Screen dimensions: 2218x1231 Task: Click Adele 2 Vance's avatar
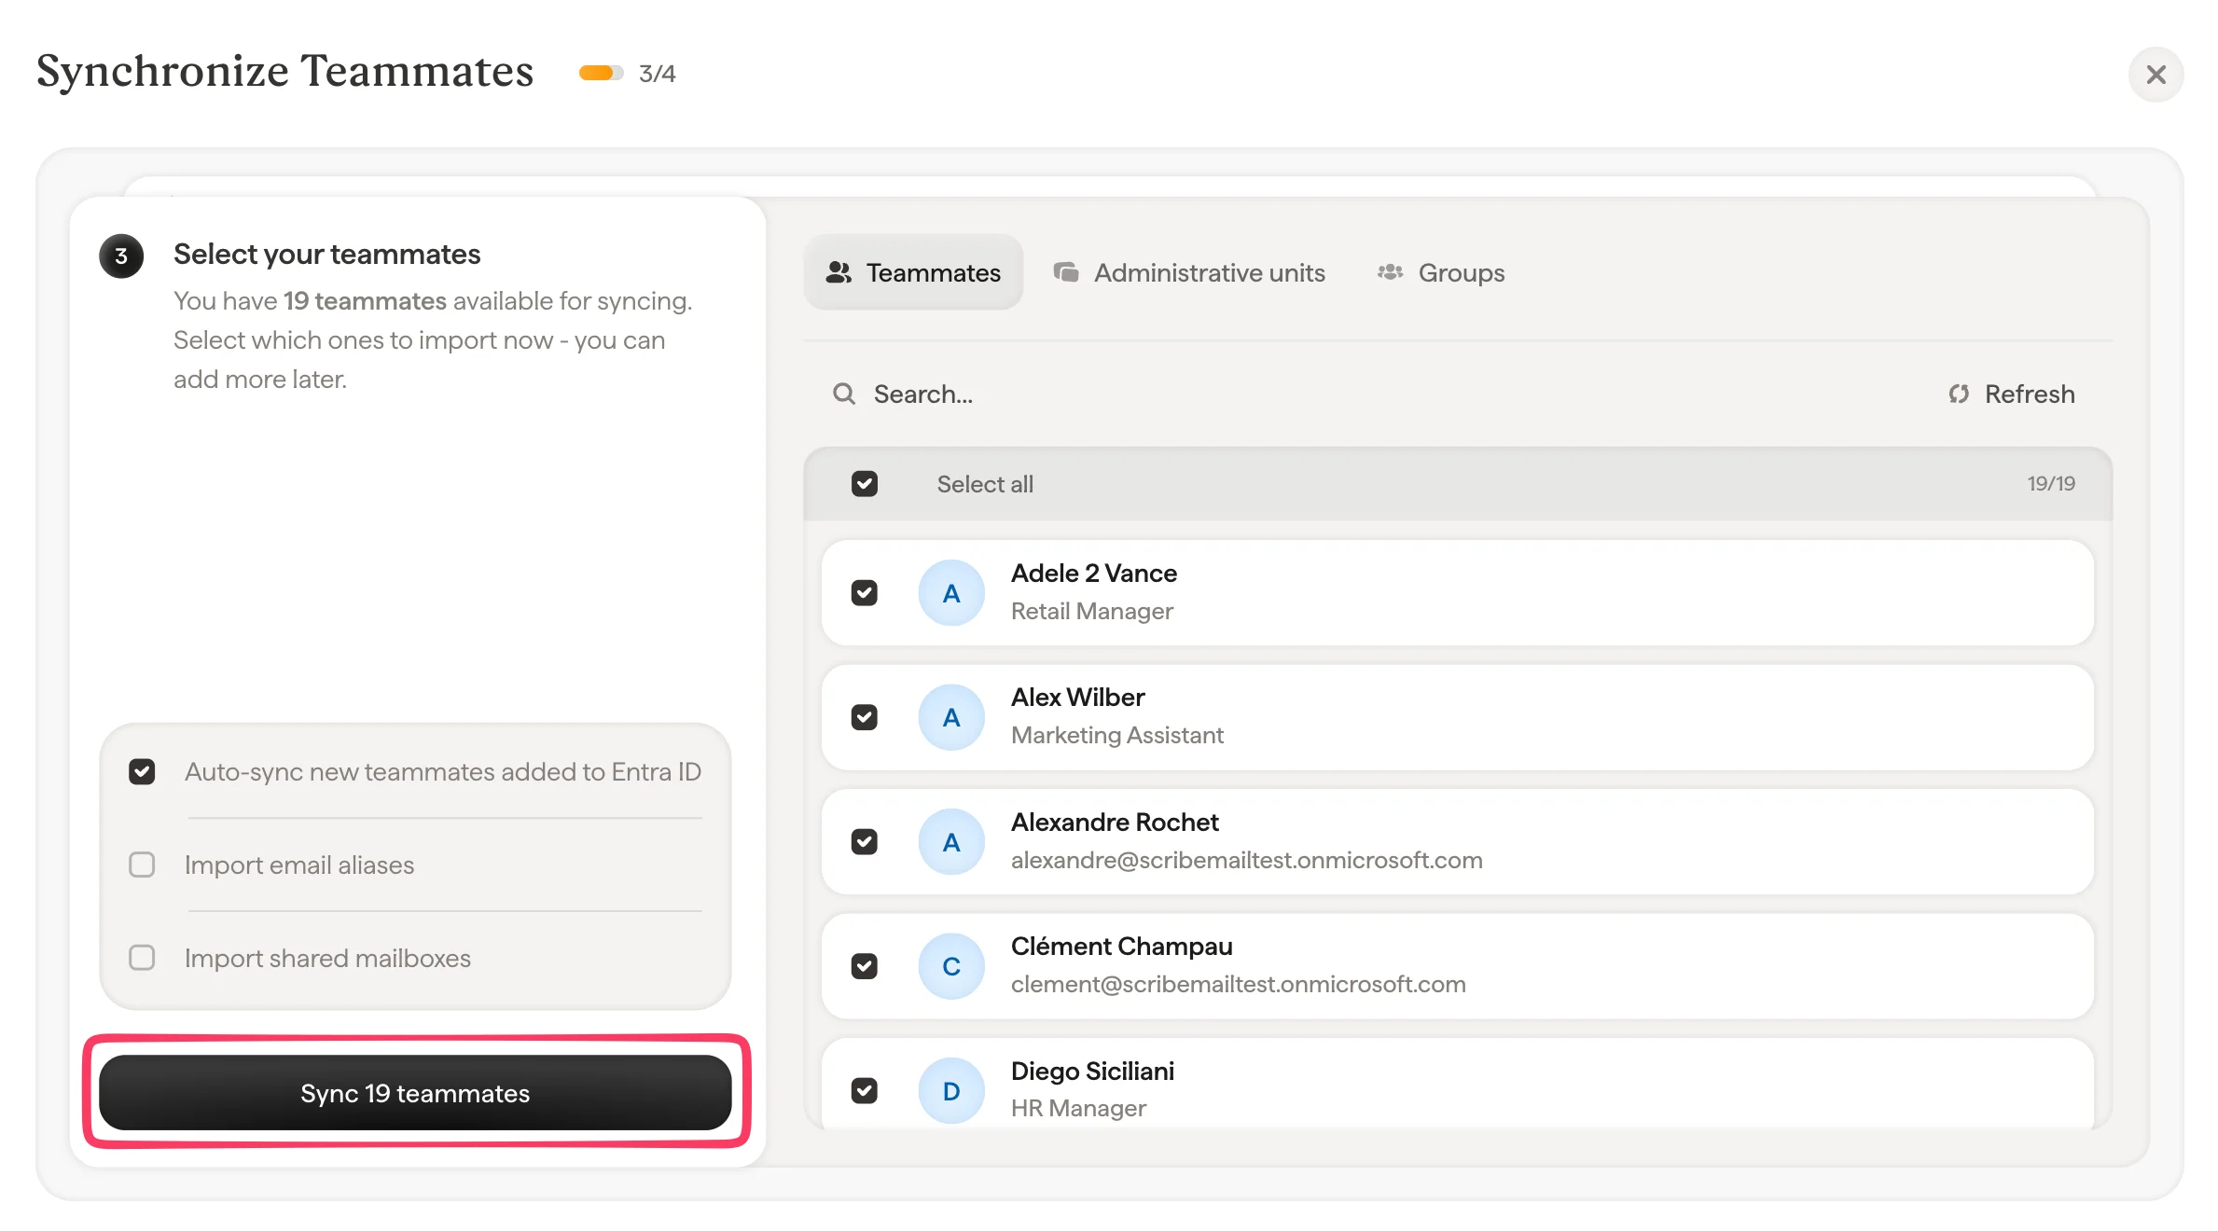pos(951,593)
